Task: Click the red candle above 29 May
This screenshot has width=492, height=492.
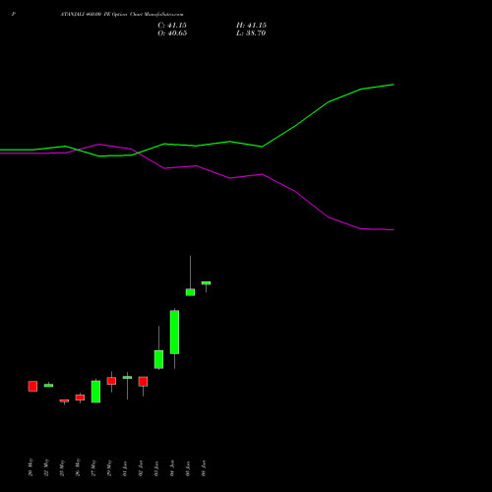Action: (x=111, y=381)
